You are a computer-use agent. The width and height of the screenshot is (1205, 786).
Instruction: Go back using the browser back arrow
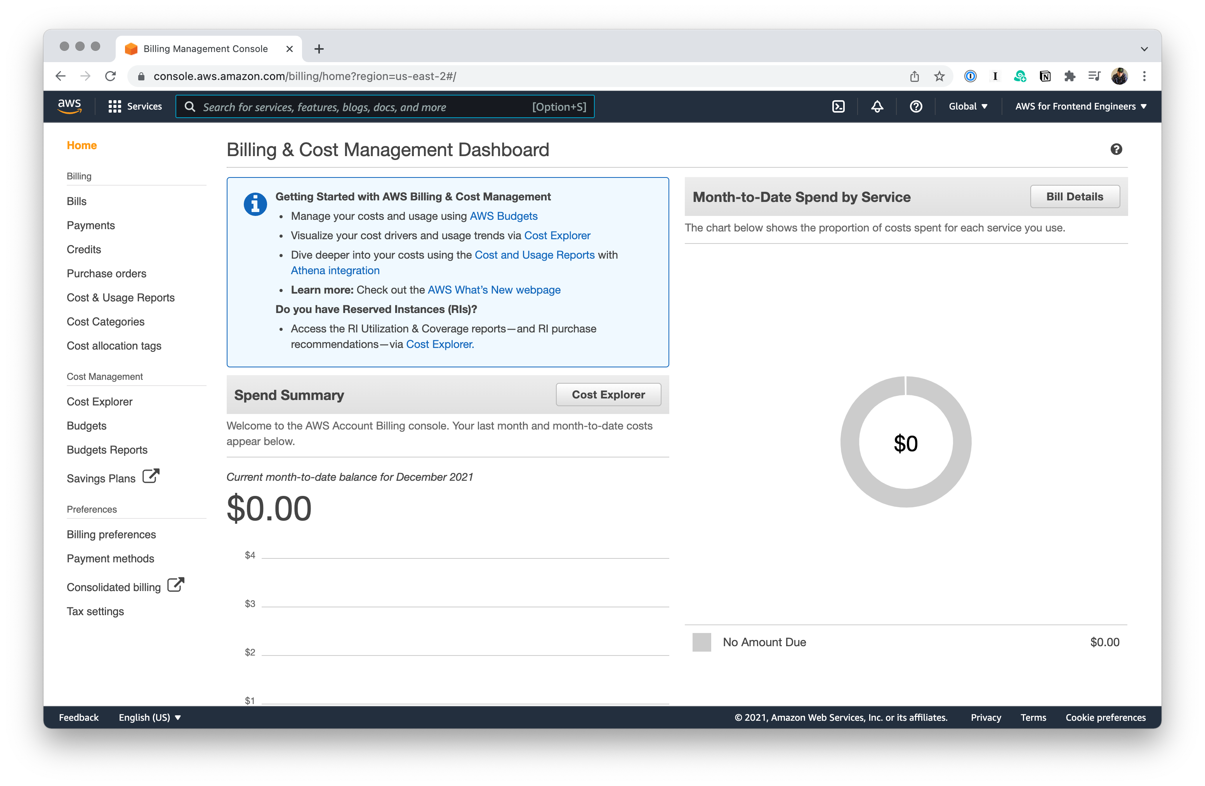pyautogui.click(x=61, y=76)
